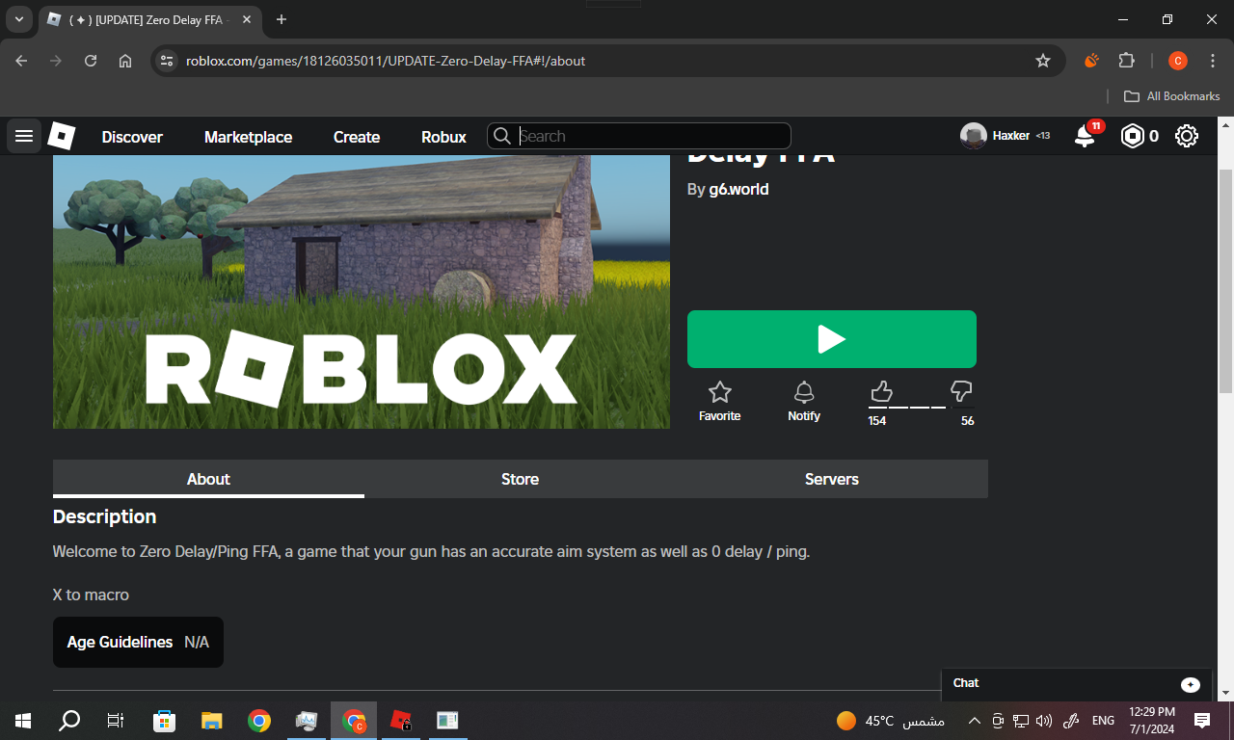Start a new chat with the bubble icon
This screenshot has height=740, width=1234.
click(1191, 684)
